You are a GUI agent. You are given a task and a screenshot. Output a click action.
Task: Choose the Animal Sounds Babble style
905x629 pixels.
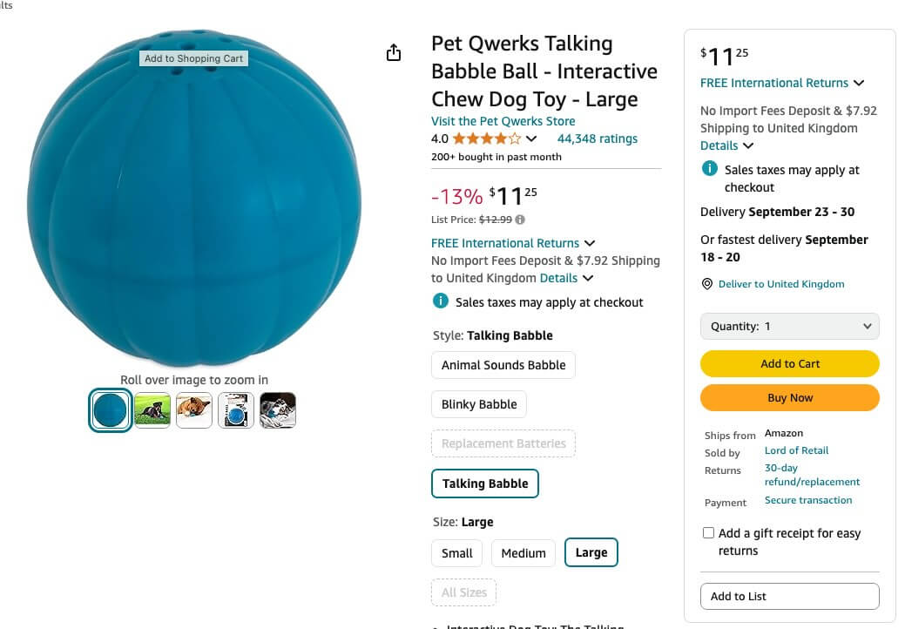coord(503,365)
